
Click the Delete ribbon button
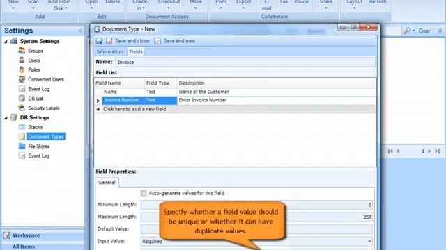tap(113, 2)
